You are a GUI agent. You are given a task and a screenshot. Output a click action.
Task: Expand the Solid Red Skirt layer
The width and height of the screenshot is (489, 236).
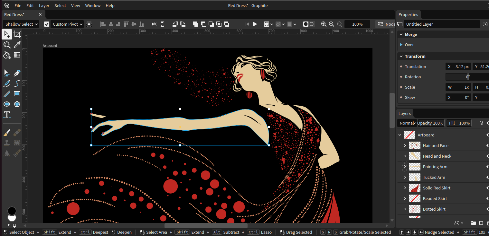(405, 188)
